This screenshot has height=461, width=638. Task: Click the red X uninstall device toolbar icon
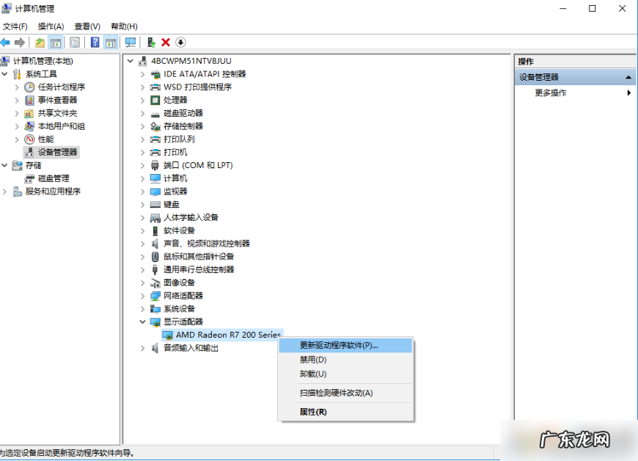[164, 42]
